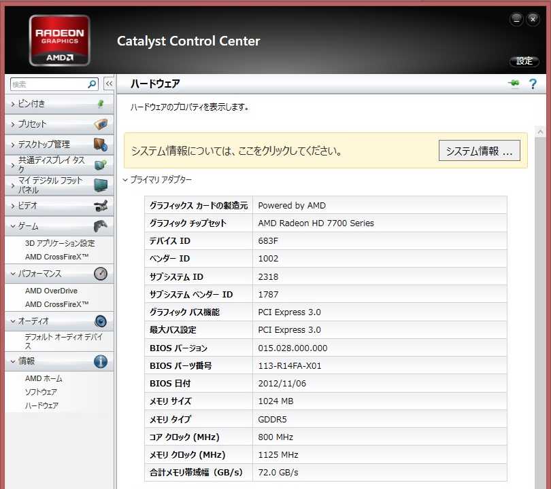Collapse the パフォーマンス section

(59, 274)
